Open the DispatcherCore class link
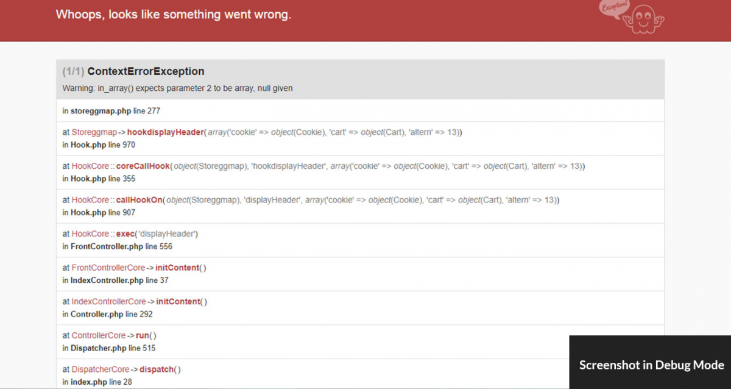Image resolution: width=731 pixels, height=389 pixels. pos(100,369)
